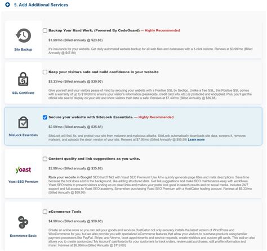Click the Yoast SEO Premium label

click(x=23, y=182)
